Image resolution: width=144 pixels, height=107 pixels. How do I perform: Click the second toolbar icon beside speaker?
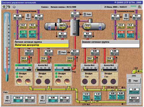[x=9, y=7]
